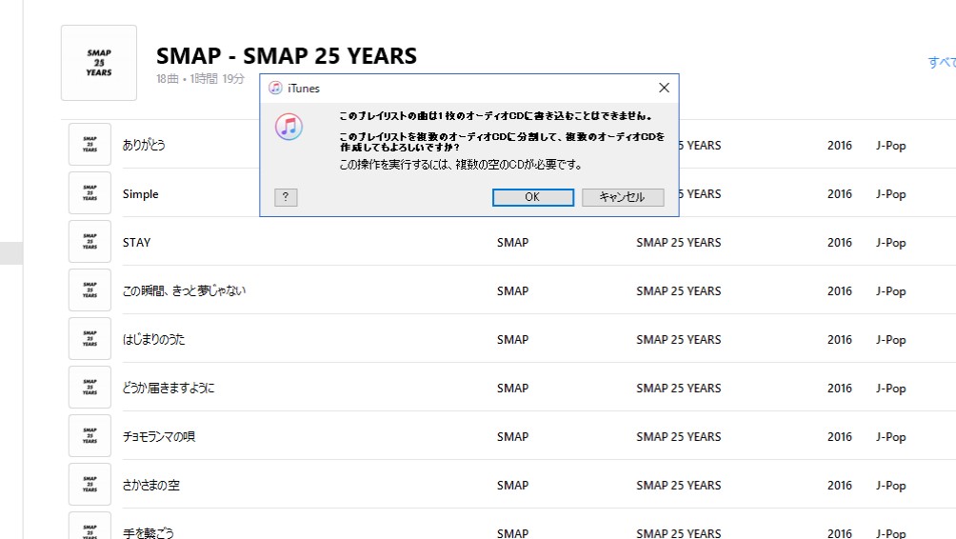Confirm the iTunes dialog with OK
956x539 pixels.
pyautogui.click(x=533, y=197)
